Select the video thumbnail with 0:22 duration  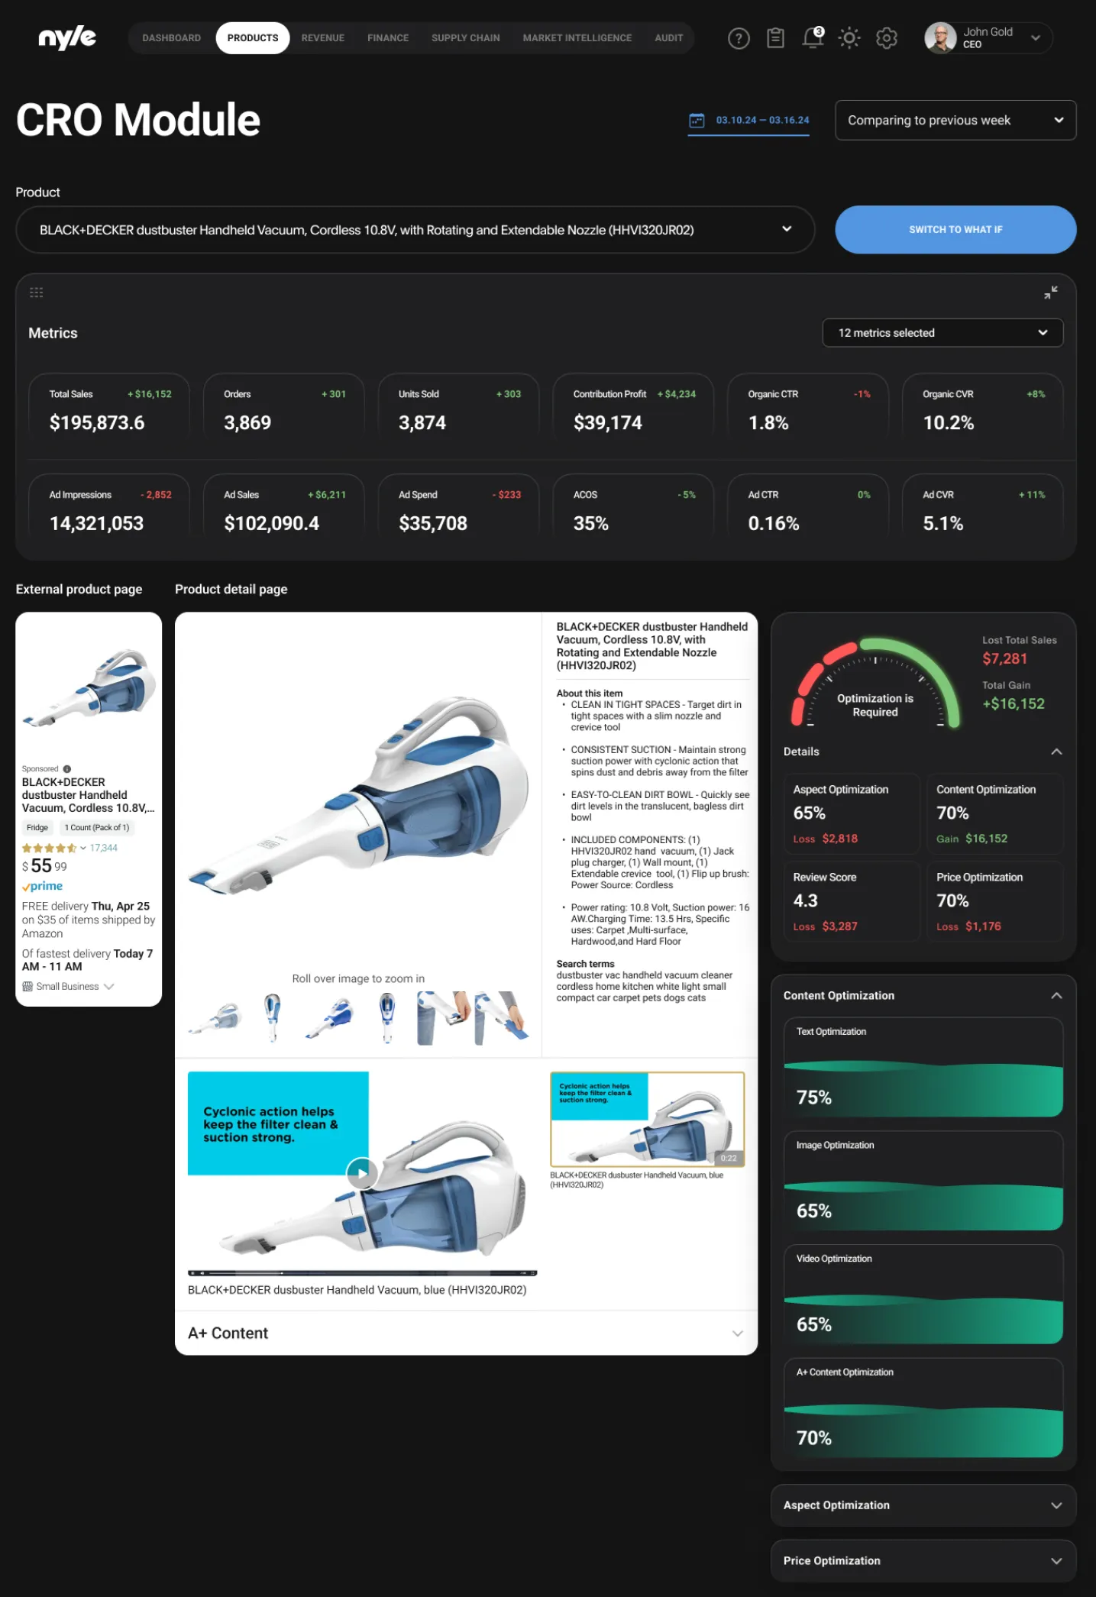pos(647,1119)
